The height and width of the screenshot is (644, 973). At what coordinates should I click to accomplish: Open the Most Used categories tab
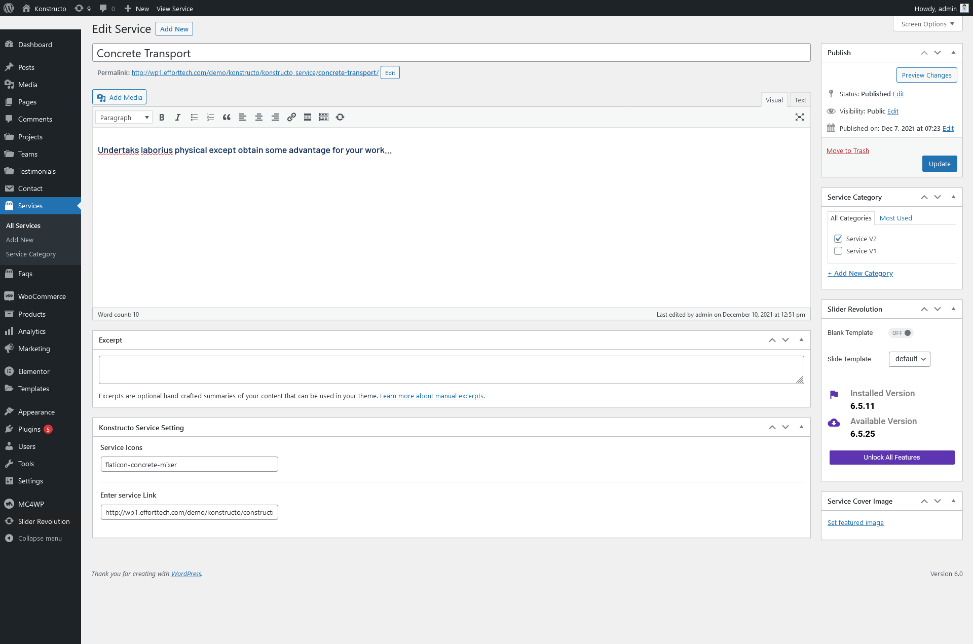coord(895,218)
